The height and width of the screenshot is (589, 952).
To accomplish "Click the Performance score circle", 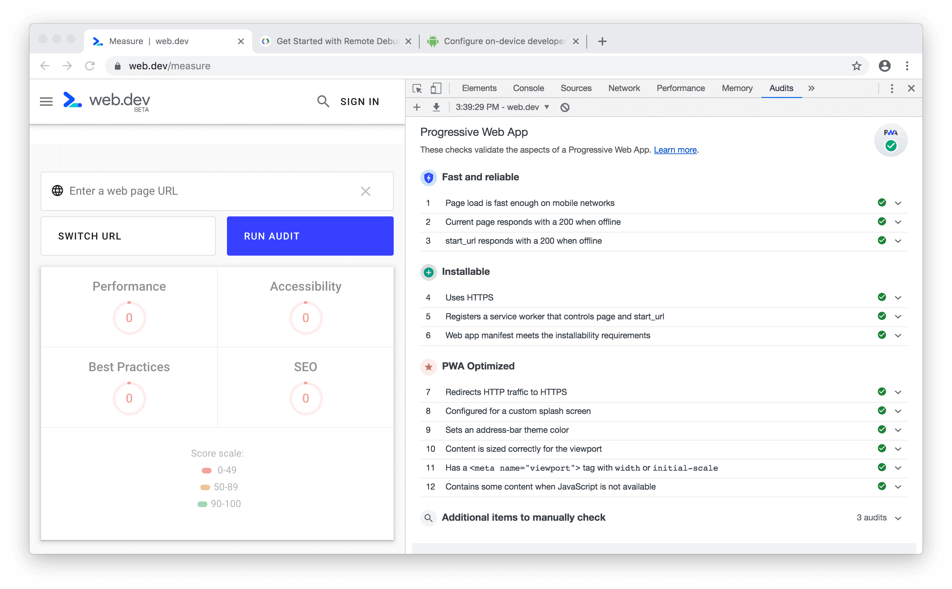I will (129, 318).
